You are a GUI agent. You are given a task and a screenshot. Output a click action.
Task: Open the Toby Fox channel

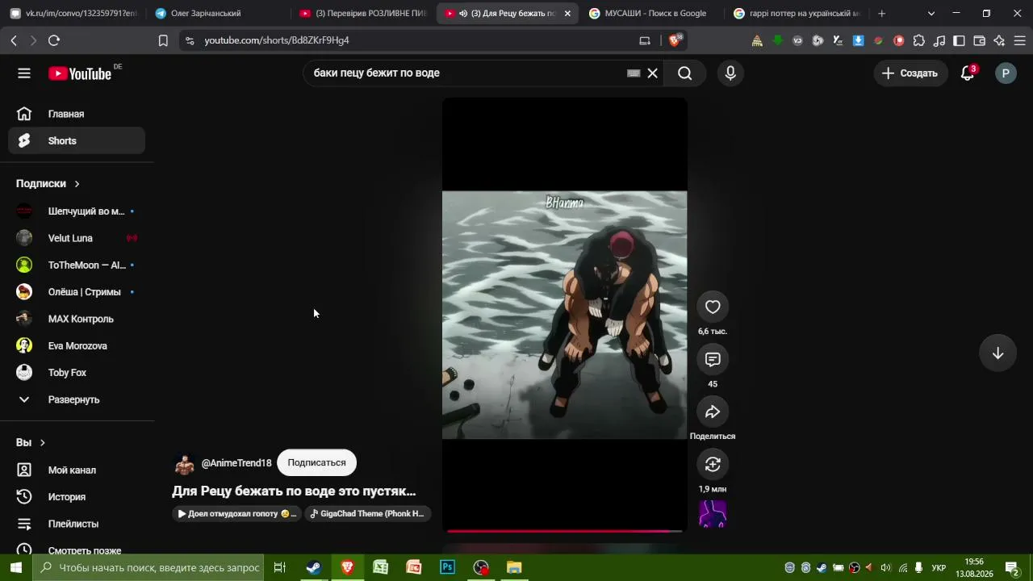pyautogui.click(x=77, y=373)
